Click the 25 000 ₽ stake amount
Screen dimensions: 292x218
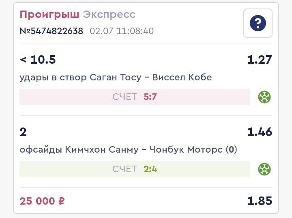point(42,201)
